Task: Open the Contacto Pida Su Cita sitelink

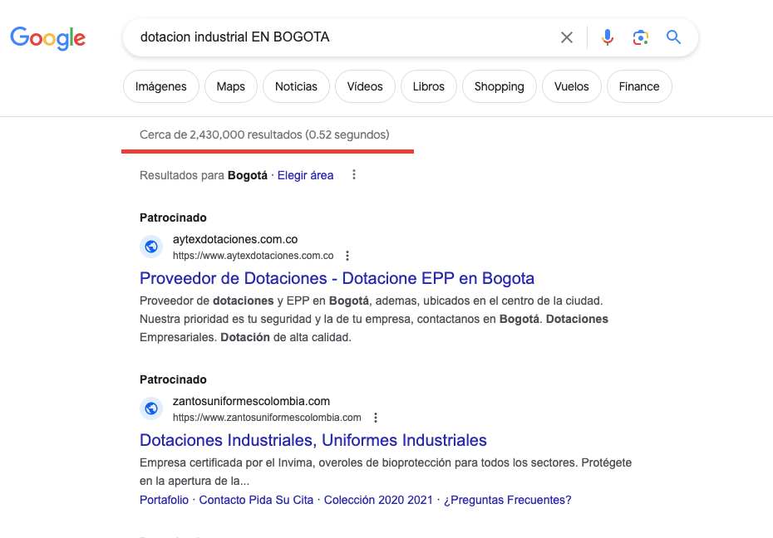Action: (256, 500)
